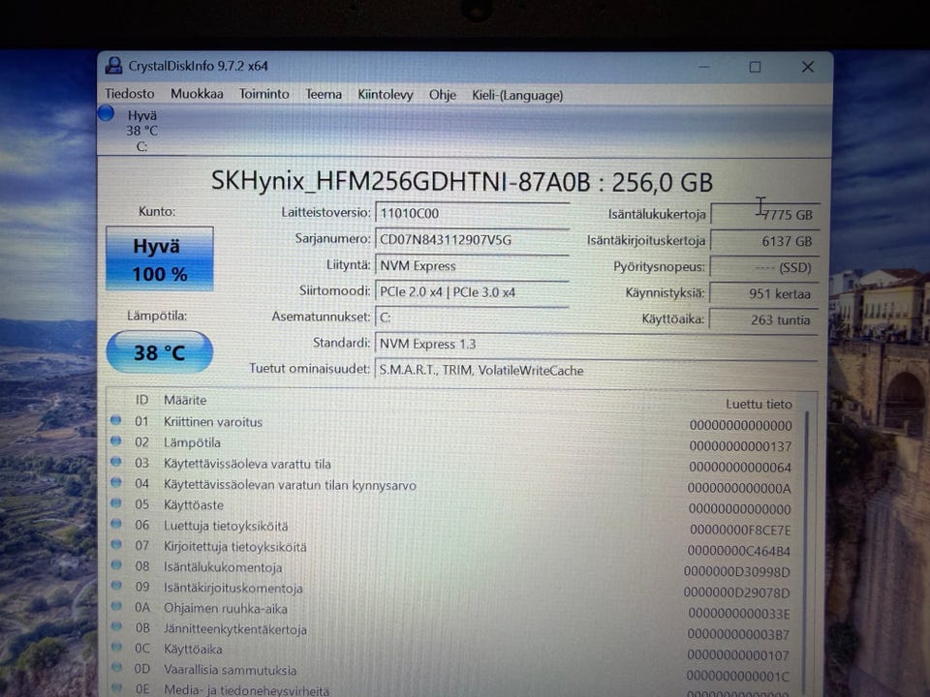
Task: Minimize the CrystalDiskInfo window
Action: point(703,67)
